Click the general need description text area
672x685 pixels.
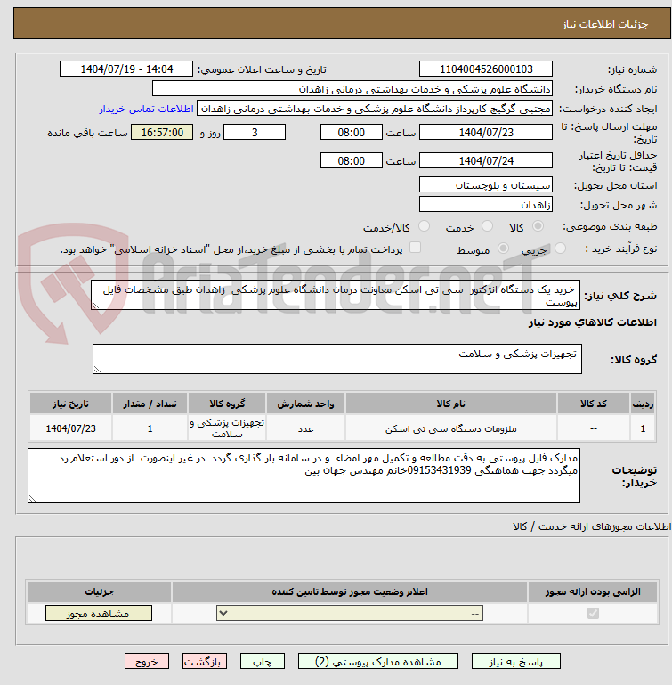pyautogui.click(x=336, y=296)
